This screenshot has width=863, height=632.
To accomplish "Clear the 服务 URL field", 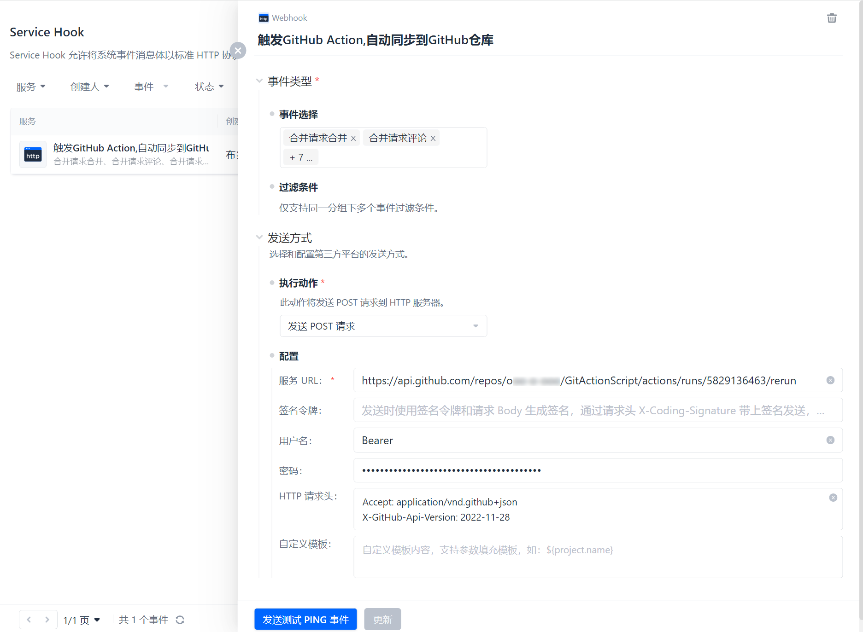I will (x=830, y=380).
